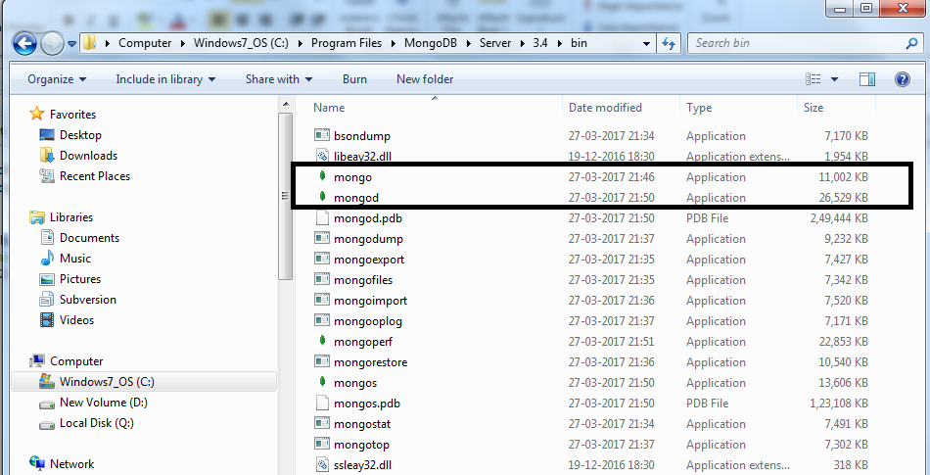Sort by the Size column header
This screenshot has width=930, height=475.
point(814,108)
